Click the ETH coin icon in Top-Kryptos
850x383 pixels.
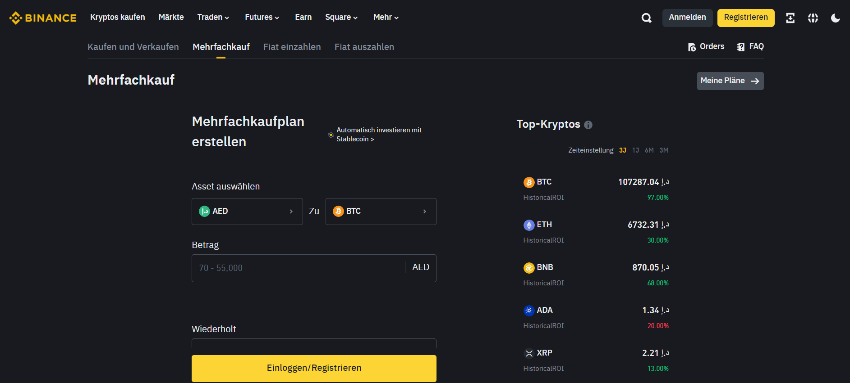tap(529, 225)
